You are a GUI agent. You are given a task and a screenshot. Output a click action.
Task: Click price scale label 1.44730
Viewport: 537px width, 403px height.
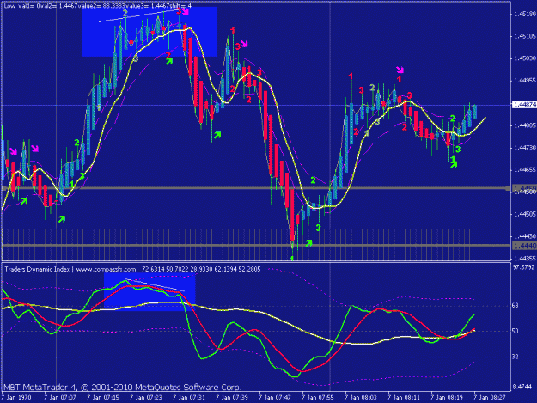coord(524,148)
